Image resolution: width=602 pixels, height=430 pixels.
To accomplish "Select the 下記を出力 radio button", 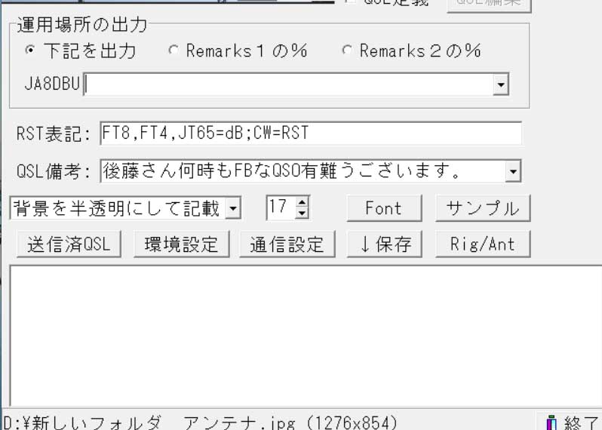I will (x=30, y=51).
